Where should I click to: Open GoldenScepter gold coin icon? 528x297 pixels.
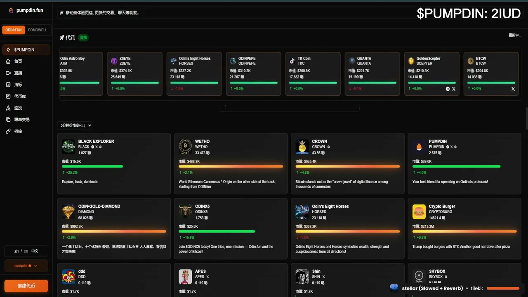tap(411, 61)
